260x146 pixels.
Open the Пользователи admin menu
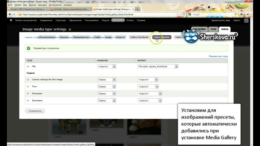[x=92, y=20]
